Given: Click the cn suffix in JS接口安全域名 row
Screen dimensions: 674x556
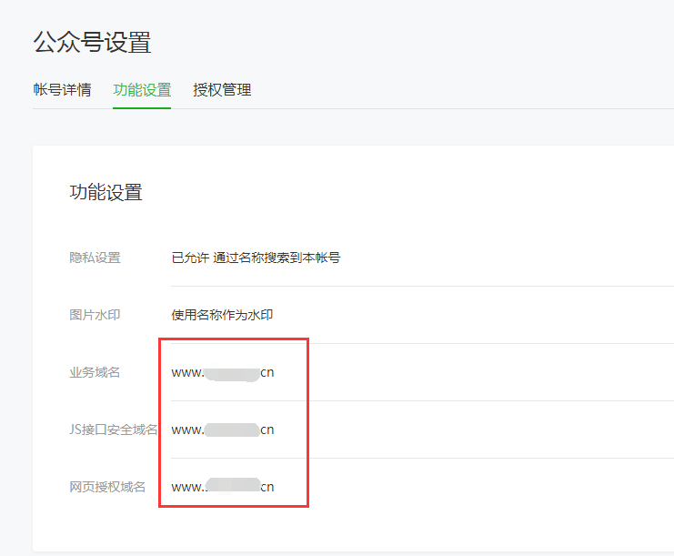Looking at the screenshot, I should (267, 430).
